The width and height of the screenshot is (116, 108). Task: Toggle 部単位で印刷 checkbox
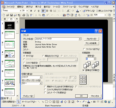pyautogui.click(x=91, y=70)
